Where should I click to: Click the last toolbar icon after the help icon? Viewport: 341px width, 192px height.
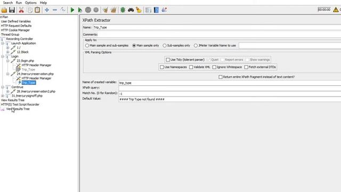[x=164, y=10]
